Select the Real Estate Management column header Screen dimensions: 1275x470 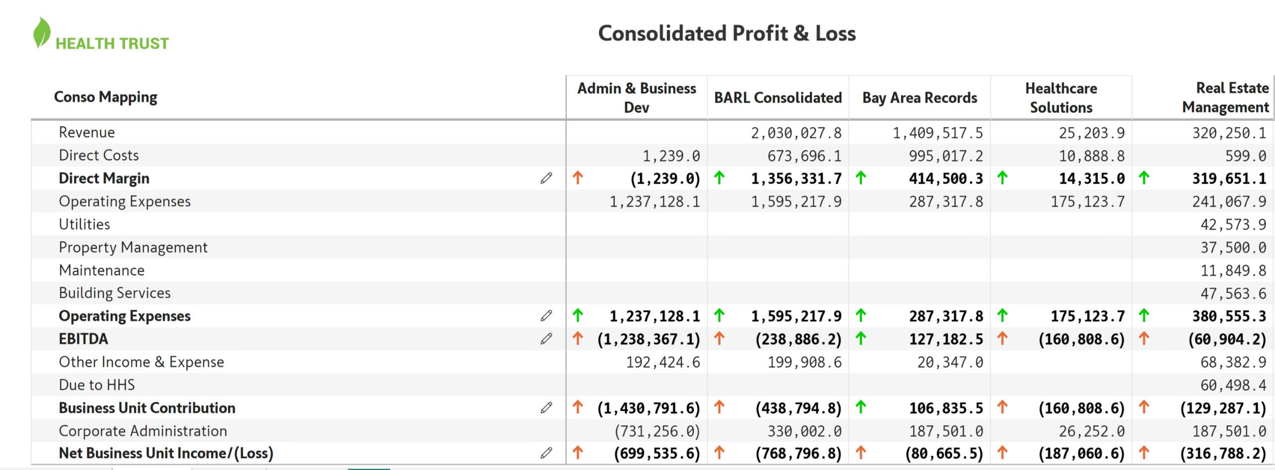click(x=1225, y=98)
